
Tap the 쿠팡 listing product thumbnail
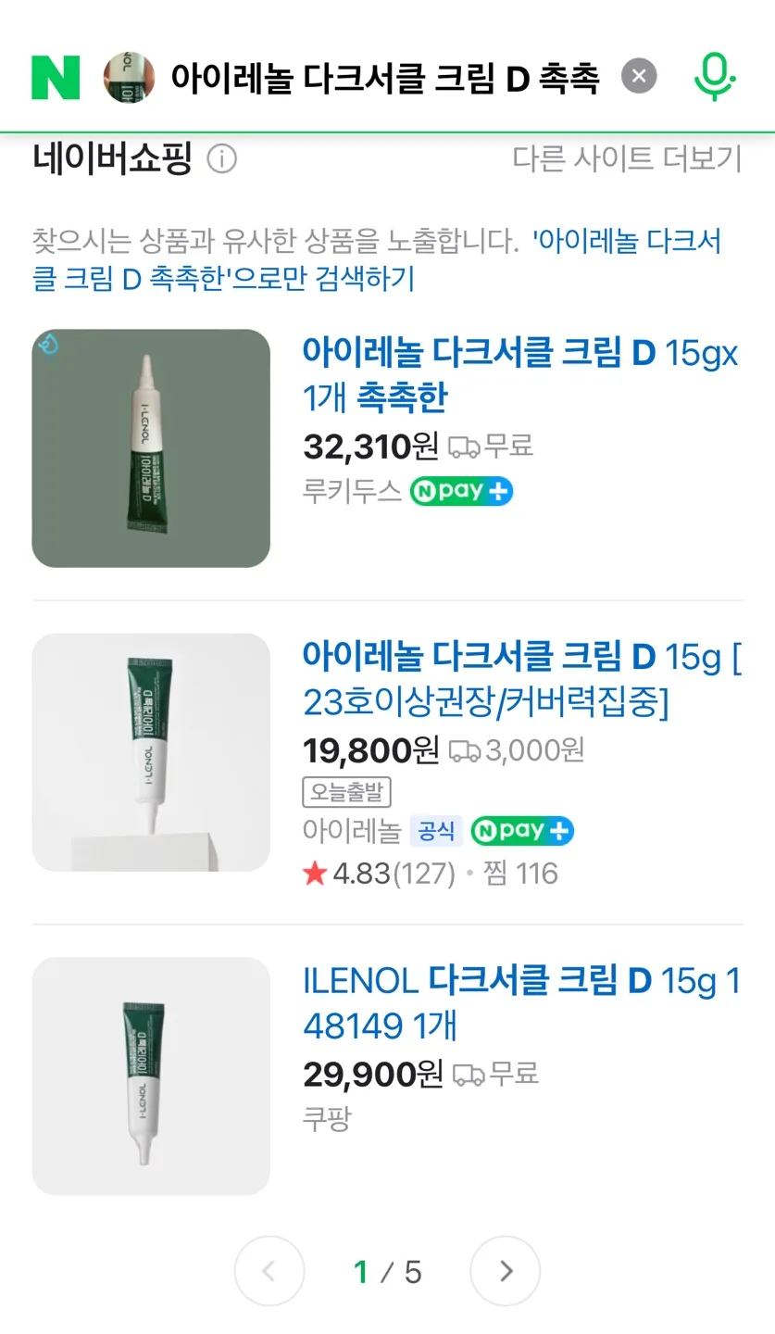point(151,1076)
